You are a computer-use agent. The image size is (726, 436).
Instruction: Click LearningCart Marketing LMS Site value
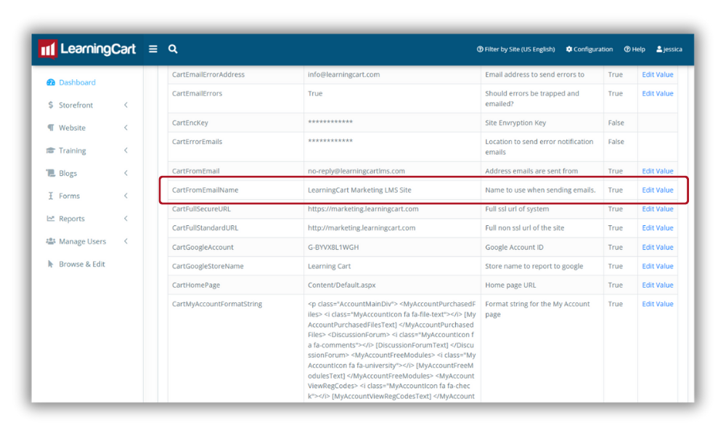click(359, 190)
